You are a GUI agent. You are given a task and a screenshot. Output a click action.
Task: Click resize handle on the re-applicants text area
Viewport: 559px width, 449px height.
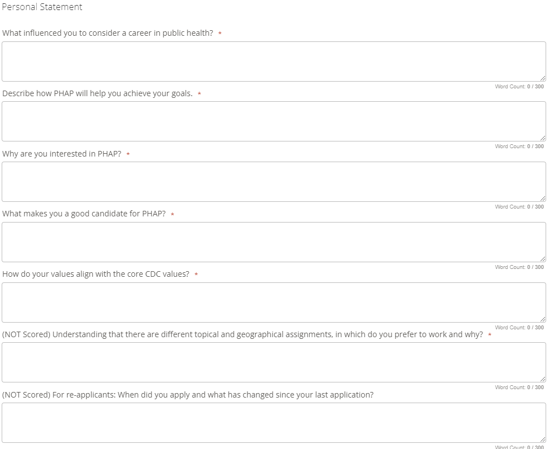(x=543, y=440)
